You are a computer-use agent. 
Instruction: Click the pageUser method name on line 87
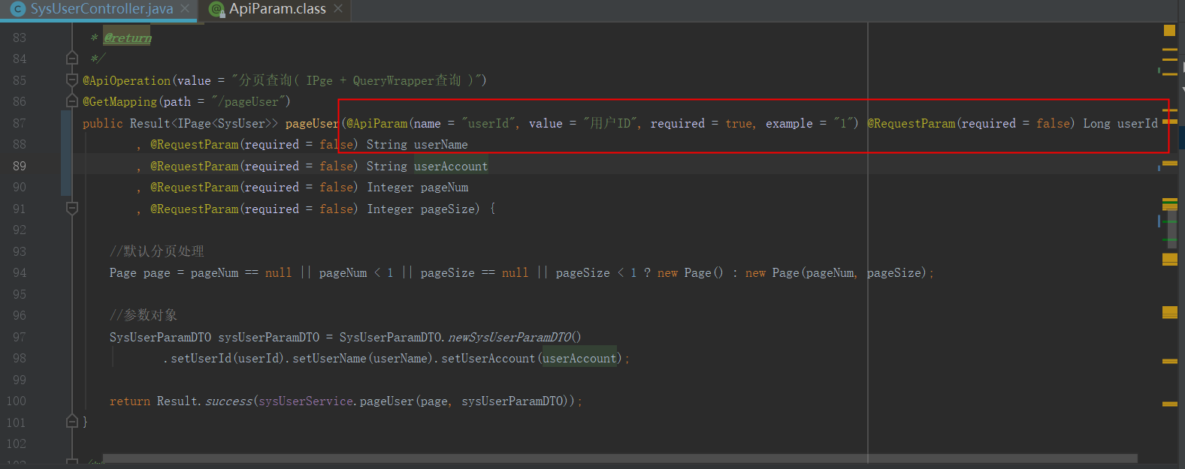(312, 123)
